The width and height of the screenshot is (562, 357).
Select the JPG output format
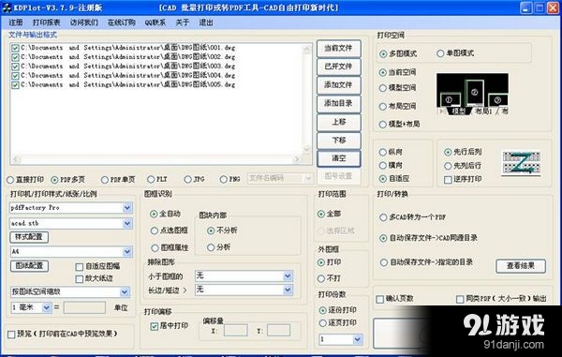194,180
